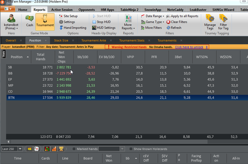This screenshot has width=248, height=164.
Task: Open the orange application menu button
Action: [x=8, y=9]
